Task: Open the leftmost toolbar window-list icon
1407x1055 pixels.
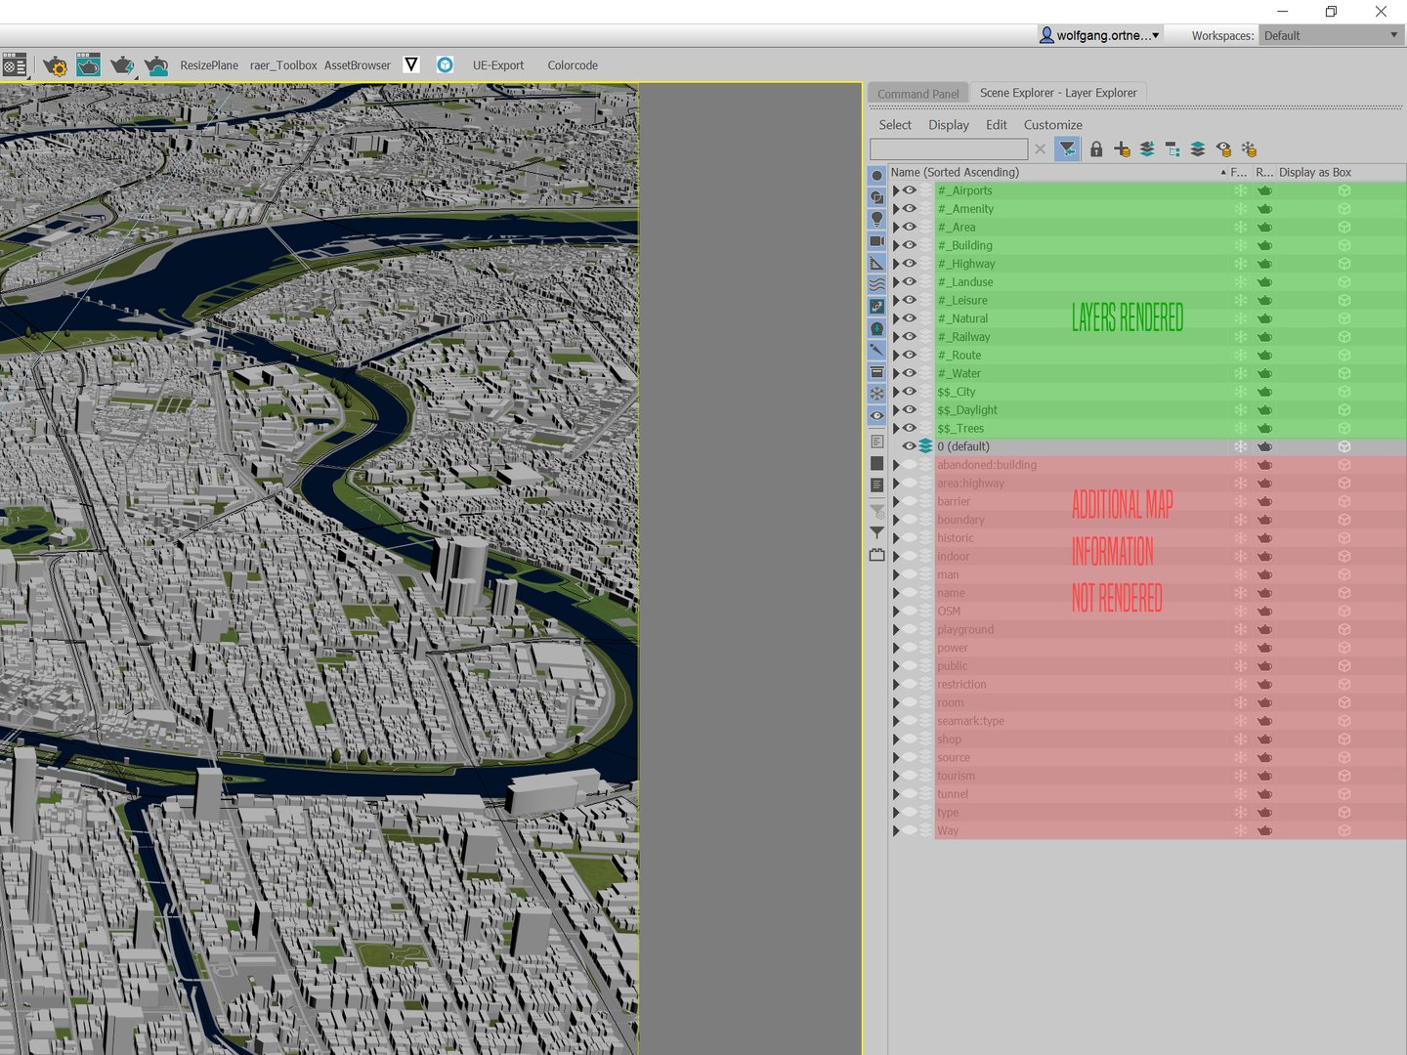Action: (x=15, y=65)
